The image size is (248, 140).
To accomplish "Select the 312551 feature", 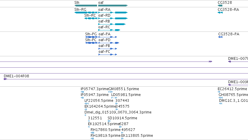I will 89,121.
